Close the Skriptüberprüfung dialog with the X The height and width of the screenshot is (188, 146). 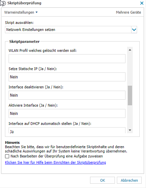tap(142, 3)
